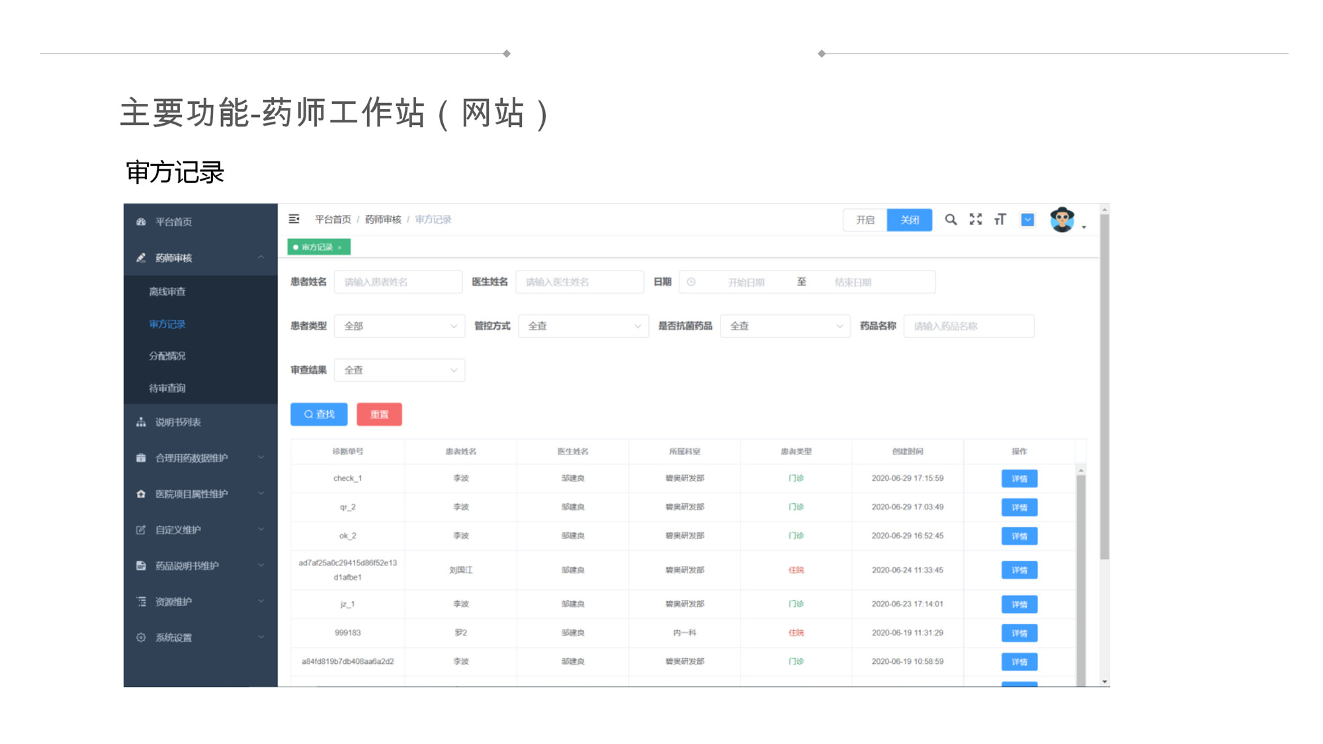The height and width of the screenshot is (744, 1323).
Task: Click the list icon beside 资源维护
Action: [141, 601]
